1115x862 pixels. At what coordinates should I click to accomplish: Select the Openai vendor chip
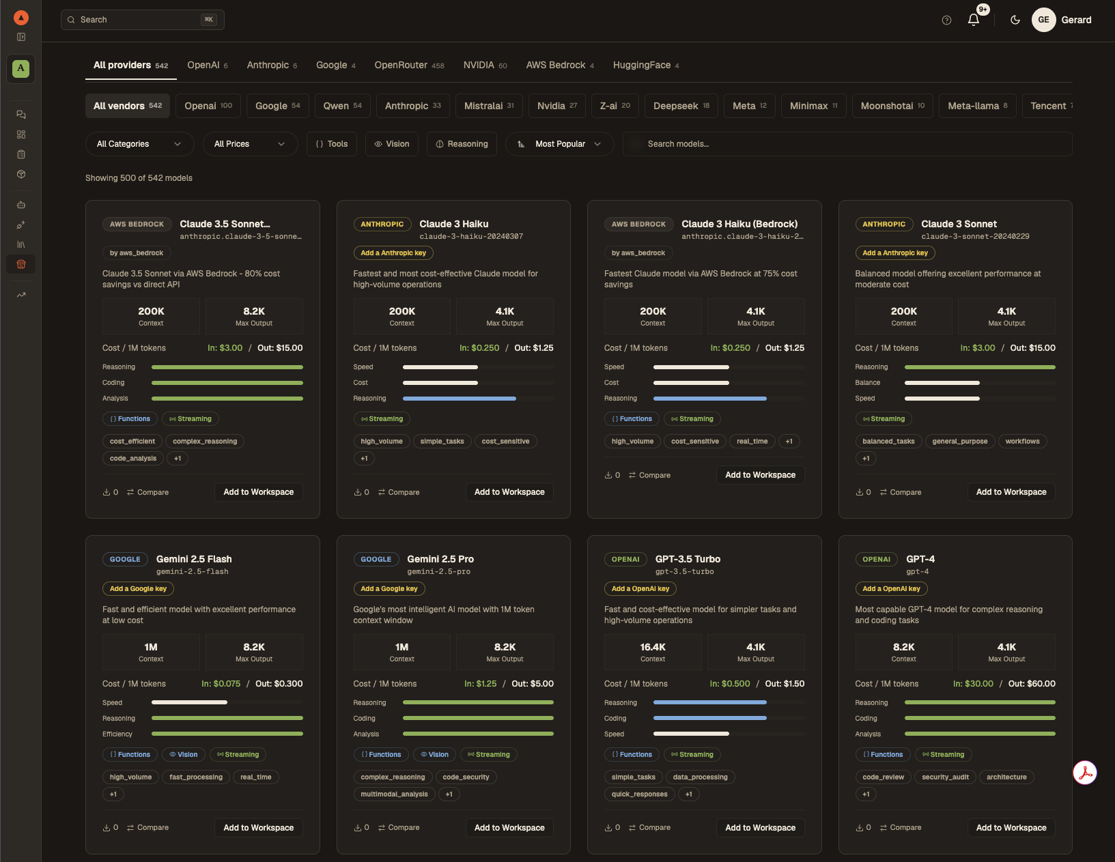tap(208, 106)
